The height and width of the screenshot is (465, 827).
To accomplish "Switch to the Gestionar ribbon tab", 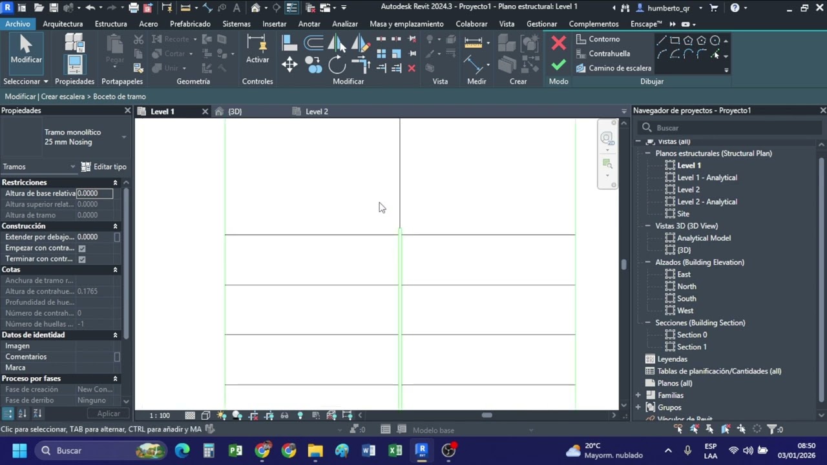I will click(x=541, y=24).
